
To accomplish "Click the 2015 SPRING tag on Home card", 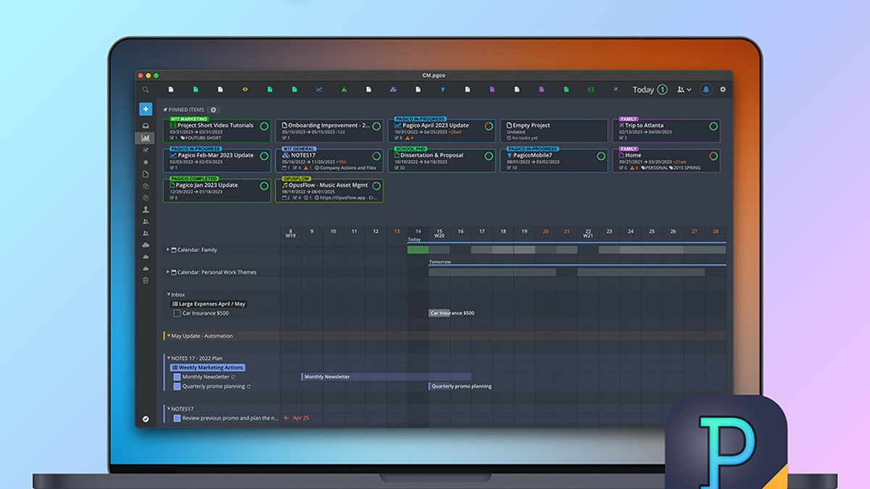I will click(687, 167).
